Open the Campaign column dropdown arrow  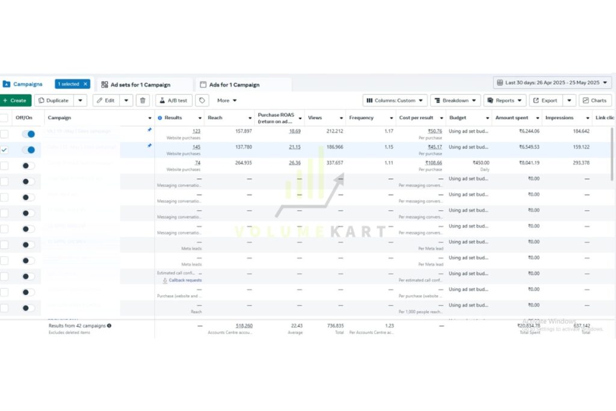pos(150,118)
